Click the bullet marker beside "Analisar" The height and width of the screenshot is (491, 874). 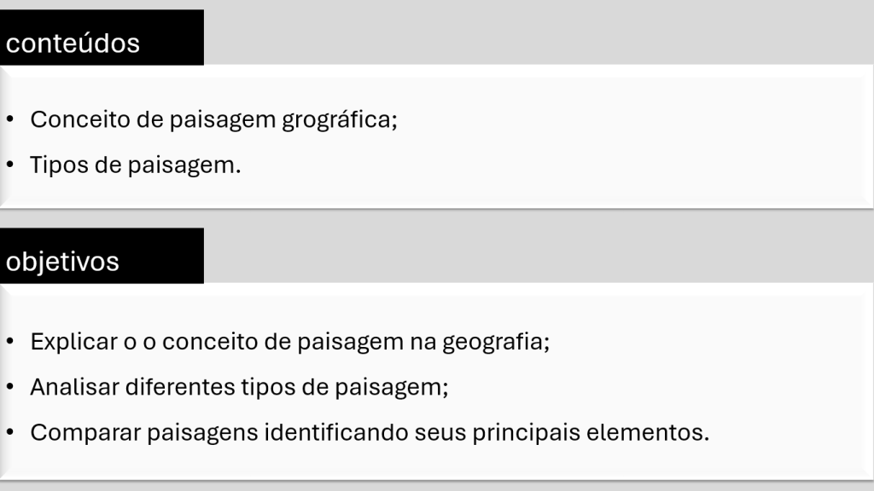9,387
